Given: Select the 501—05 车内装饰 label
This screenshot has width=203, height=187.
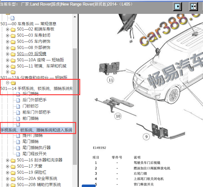Looking at the screenshot, I should (34, 41).
